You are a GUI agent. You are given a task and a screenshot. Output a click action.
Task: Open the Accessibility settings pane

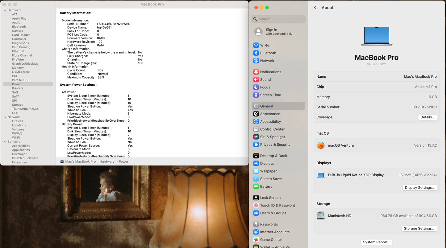270,121
